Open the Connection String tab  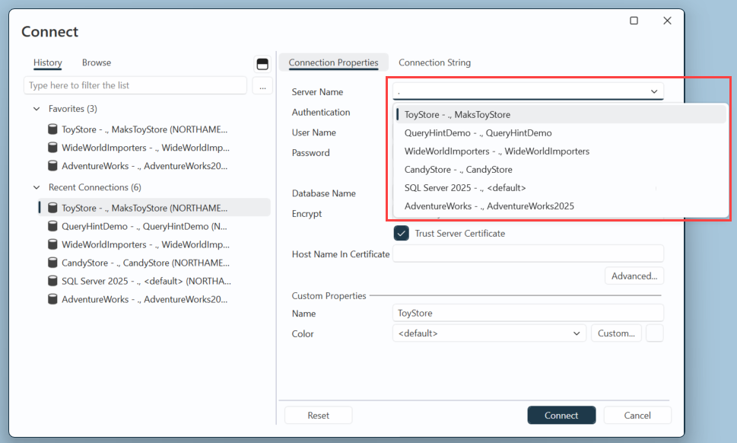coord(434,62)
